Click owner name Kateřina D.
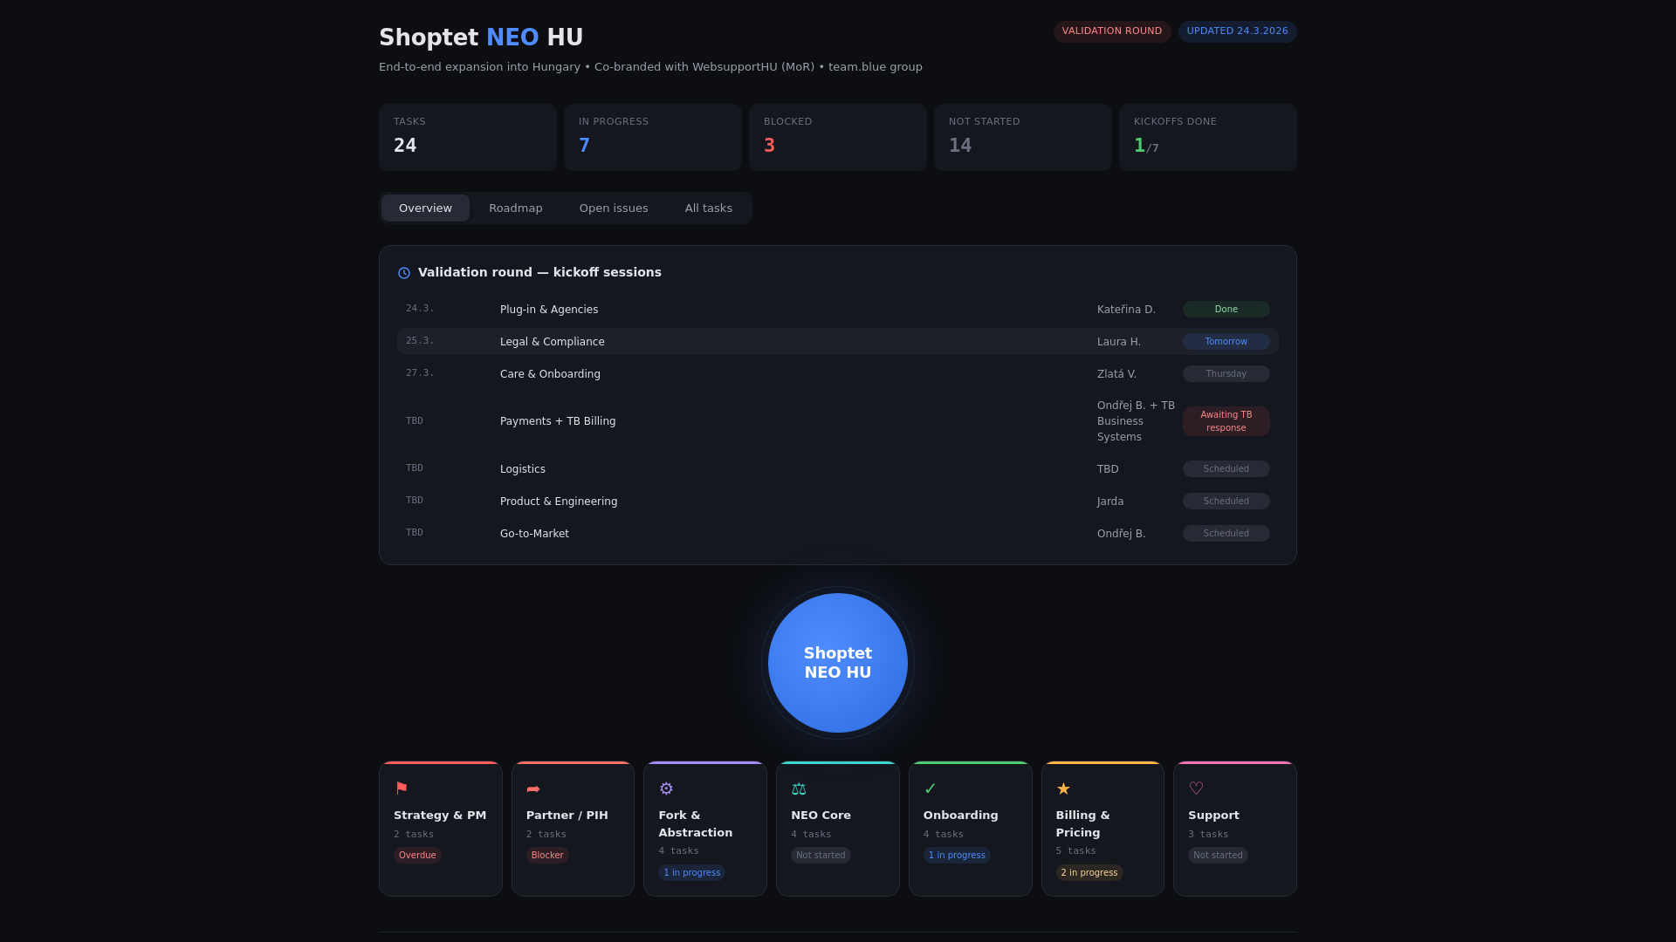 pyautogui.click(x=1126, y=310)
